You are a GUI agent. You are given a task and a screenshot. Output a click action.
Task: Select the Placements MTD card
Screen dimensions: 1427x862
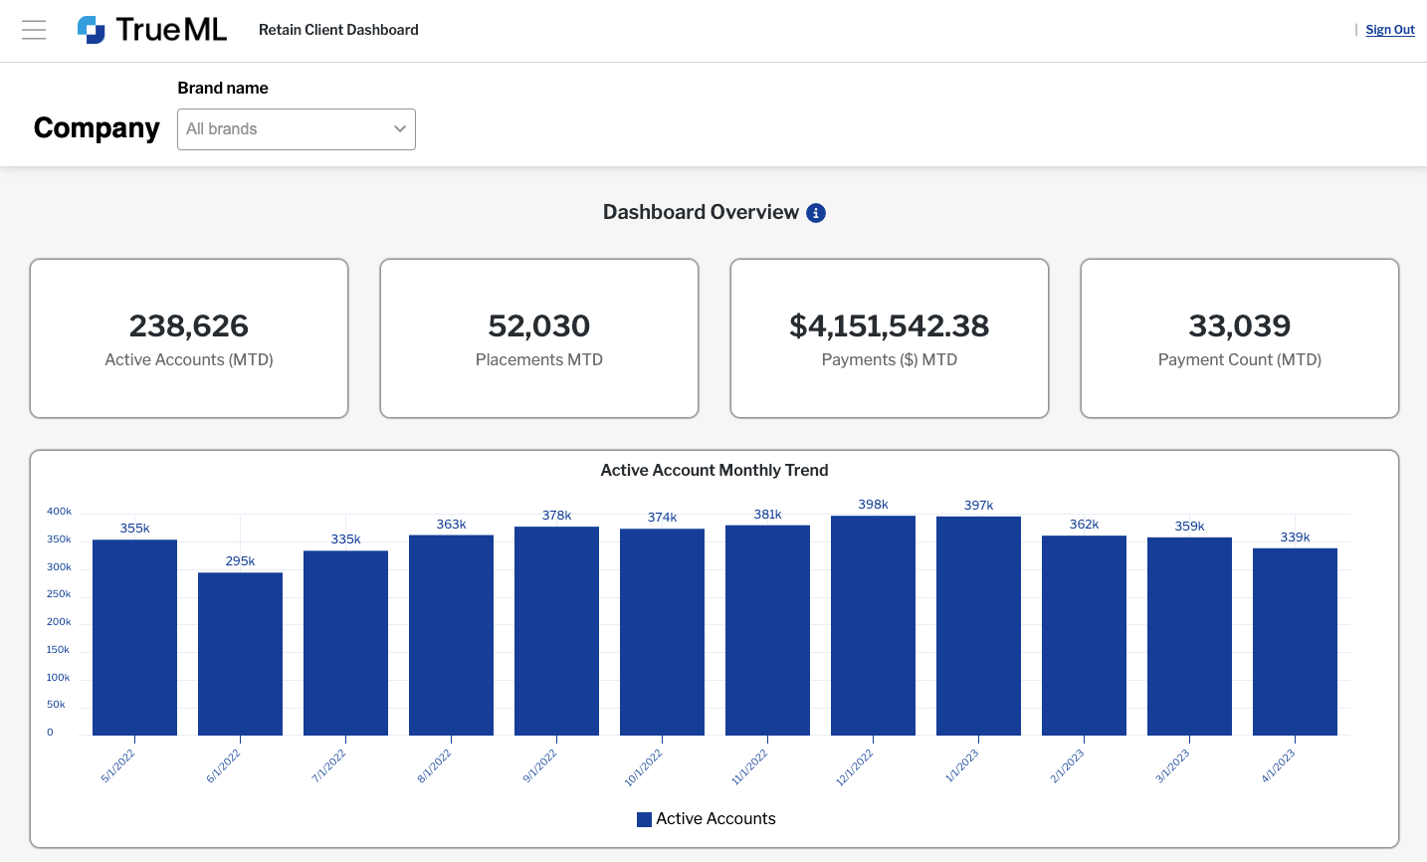coord(539,338)
